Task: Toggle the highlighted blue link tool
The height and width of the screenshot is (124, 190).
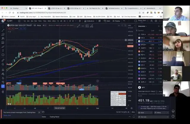Action: tap(3, 86)
